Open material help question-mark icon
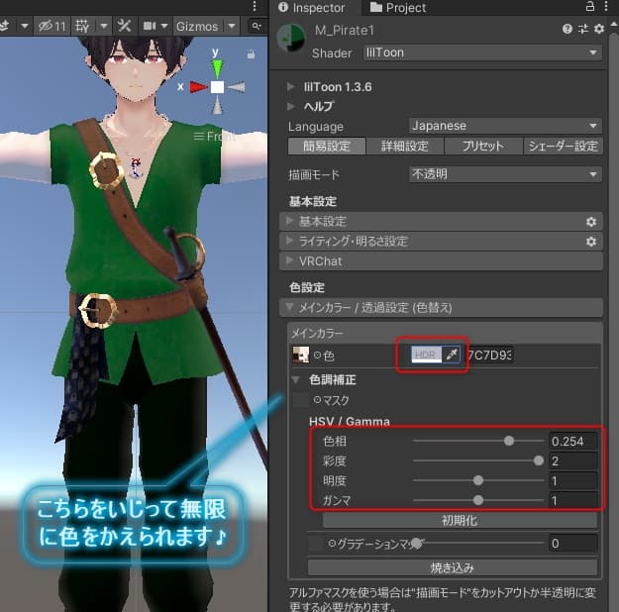Screen dimensions: 619x612 pyautogui.click(x=567, y=29)
